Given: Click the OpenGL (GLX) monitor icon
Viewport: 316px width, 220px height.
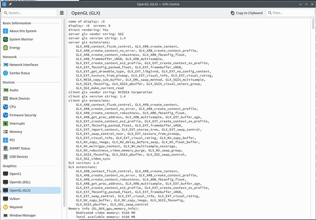Looking at the screenshot, I should pos(5,190).
